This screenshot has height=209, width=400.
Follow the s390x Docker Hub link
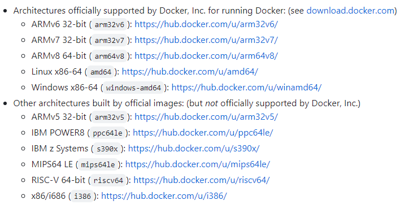coord(194,149)
